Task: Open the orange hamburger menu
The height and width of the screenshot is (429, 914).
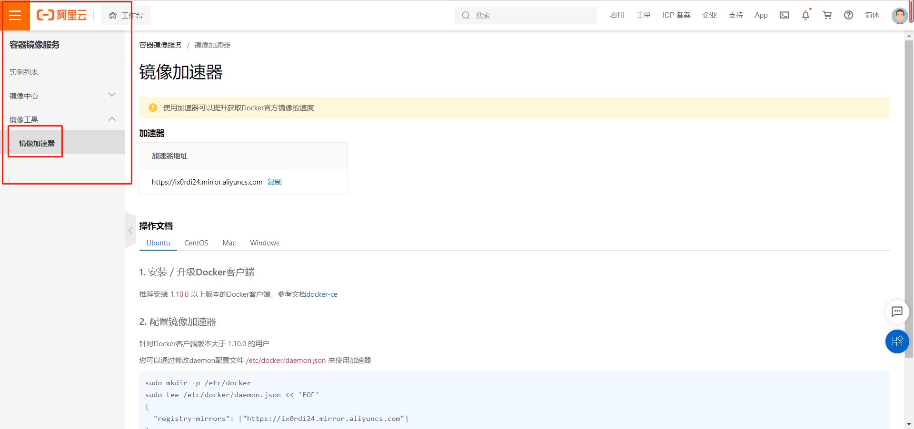Action: click(x=15, y=15)
